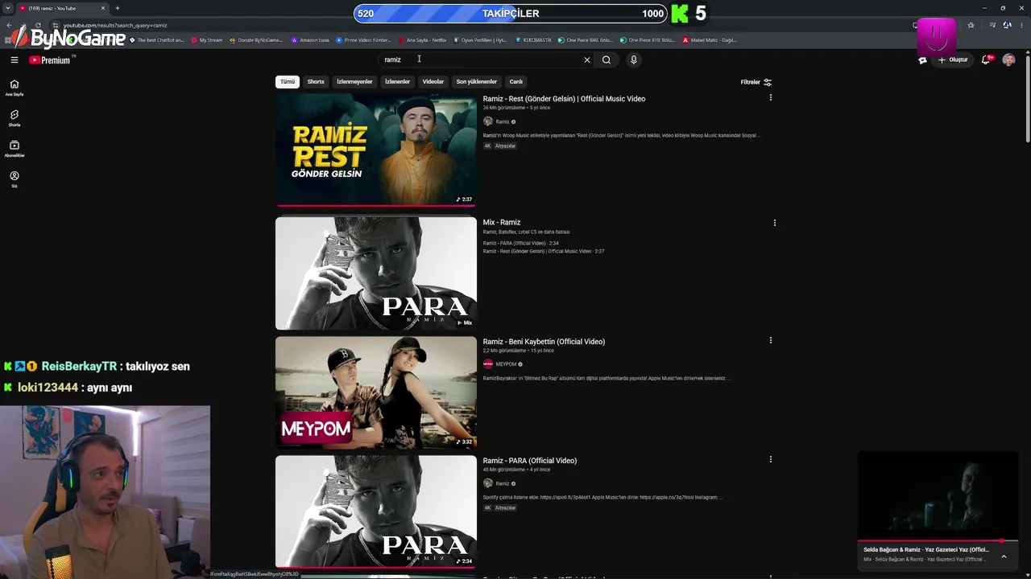Open Ana Sayfa in the sidebar
Viewport: 1031px width, 579px height.
(x=14, y=88)
